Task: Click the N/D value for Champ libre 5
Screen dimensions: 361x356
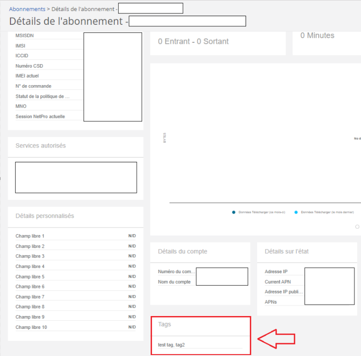Action: [x=132, y=277]
